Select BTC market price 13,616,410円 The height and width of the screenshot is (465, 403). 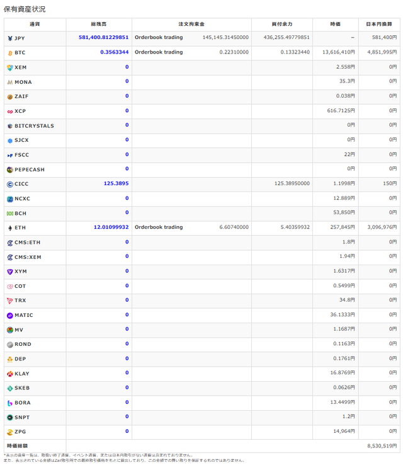(339, 52)
